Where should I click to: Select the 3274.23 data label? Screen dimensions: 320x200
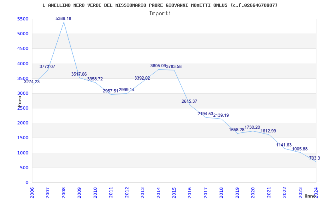(x=32, y=82)
